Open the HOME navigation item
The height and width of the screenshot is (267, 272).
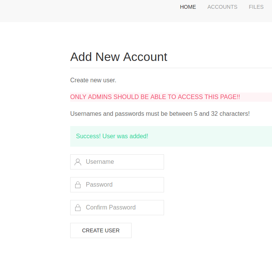click(188, 7)
